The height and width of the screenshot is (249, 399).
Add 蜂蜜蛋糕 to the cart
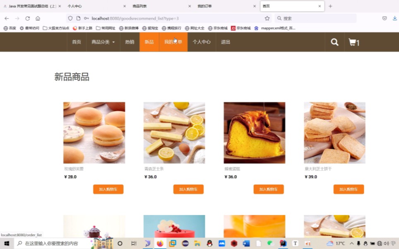pyautogui.click(x=268, y=189)
